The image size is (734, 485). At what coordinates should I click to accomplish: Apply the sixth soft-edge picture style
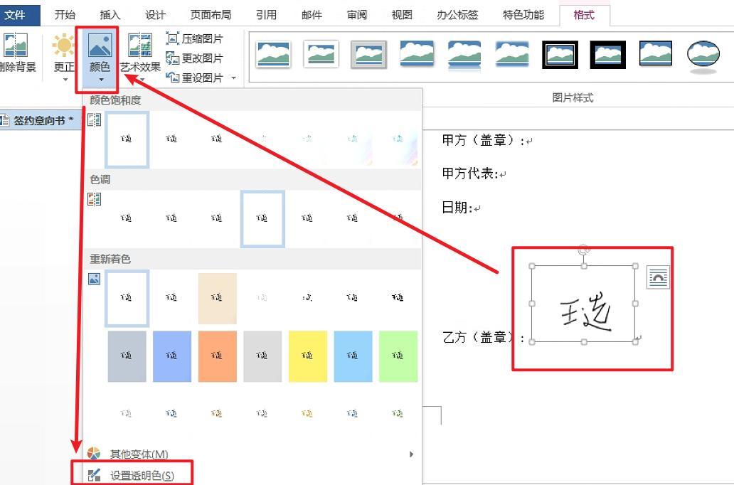tap(512, 53)
